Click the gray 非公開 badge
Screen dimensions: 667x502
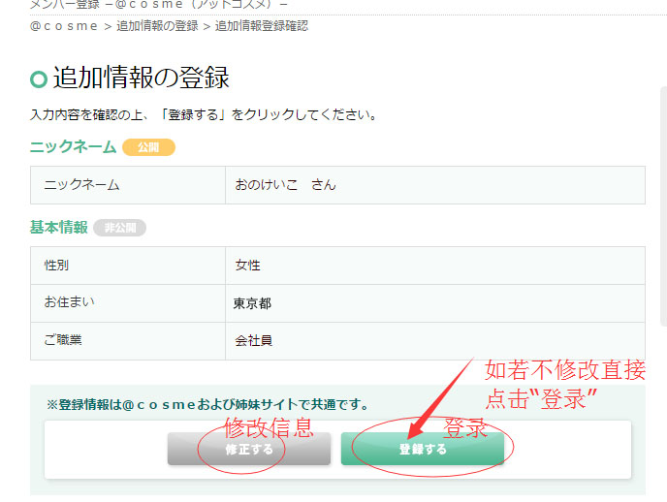pos(119,228)
